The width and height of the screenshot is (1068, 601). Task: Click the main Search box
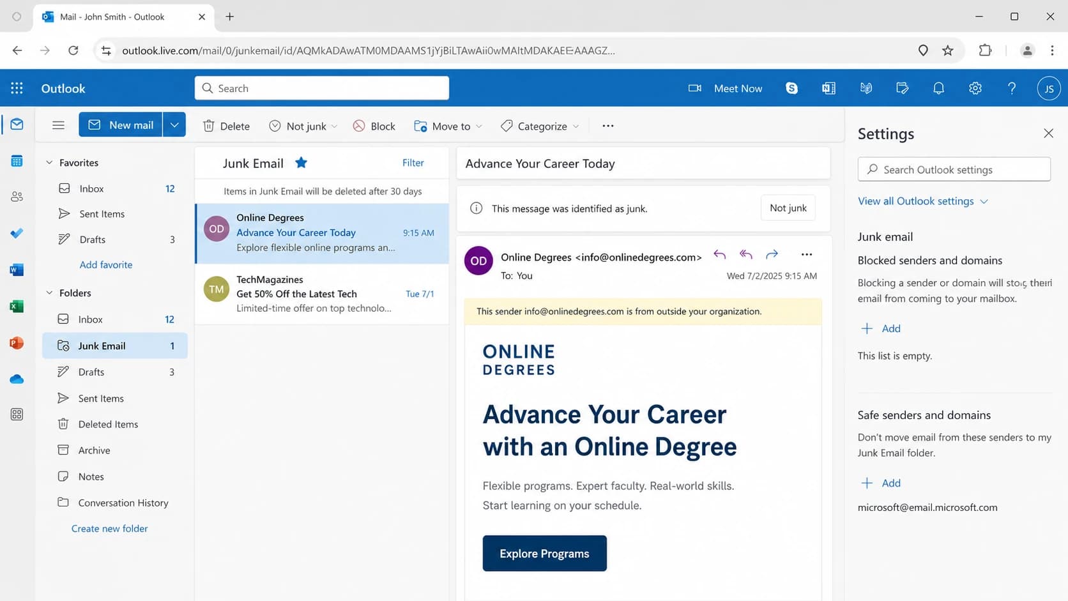(x=322, y=88)
